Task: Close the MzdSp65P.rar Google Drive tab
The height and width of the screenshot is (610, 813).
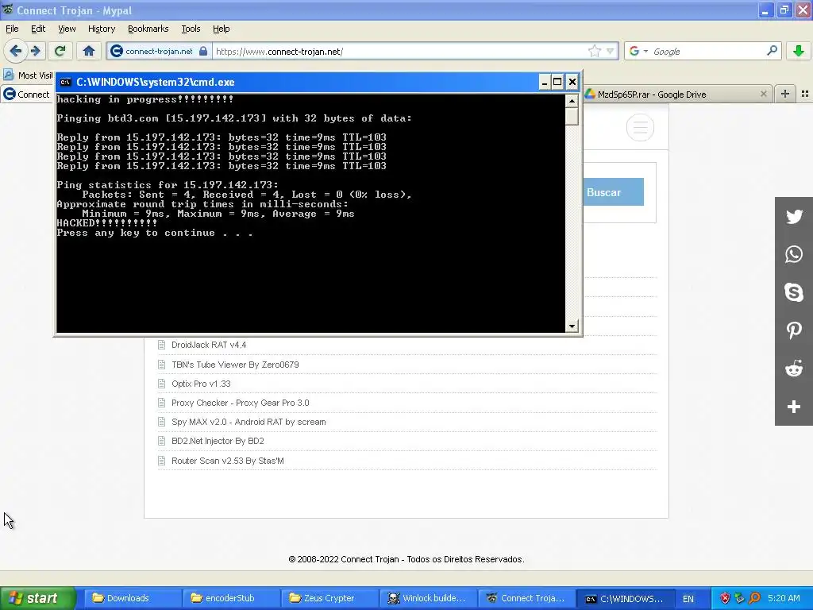Action: (763, 94)
